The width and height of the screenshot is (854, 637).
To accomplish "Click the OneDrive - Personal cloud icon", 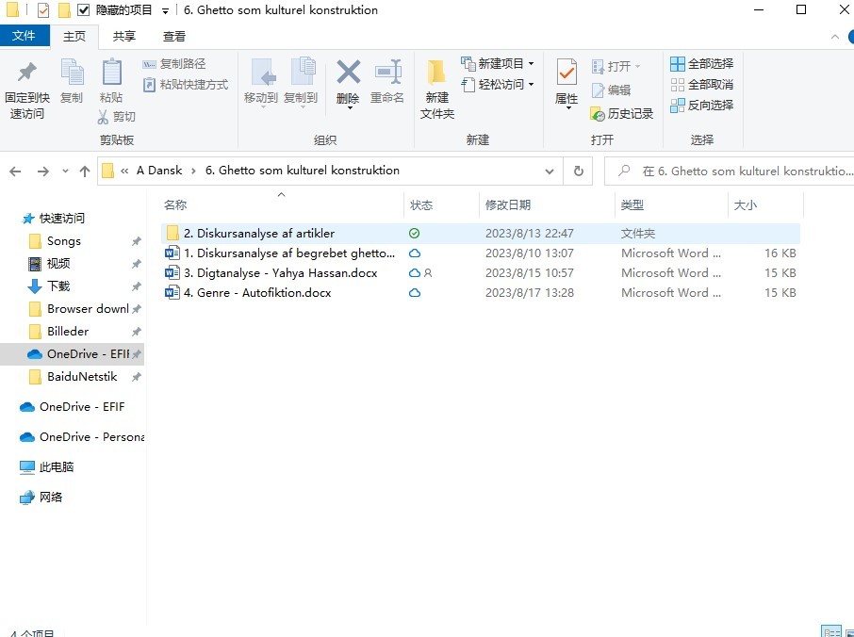I will point(27,437).
